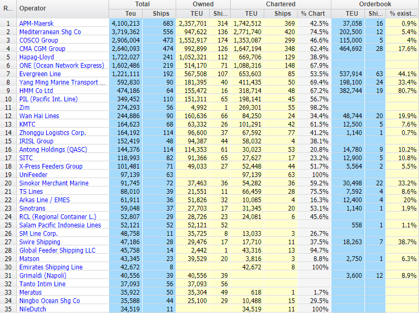Image resolution: width=420 pixels, height=313 pixels.
Task: Open the UniFeeder operator link
Action: tap(33, 175)
